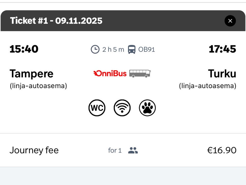Click the small bus icon beside OB91
Image resolution: width=246 pixels, height=185 pixels.
pyautogui.click(x=132, y=49)
